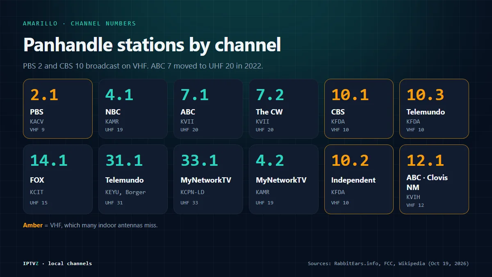Select the NBC 4.1 KAMR card
The height and width of the screenshot is (277, 492).
(x=133, y=109)
